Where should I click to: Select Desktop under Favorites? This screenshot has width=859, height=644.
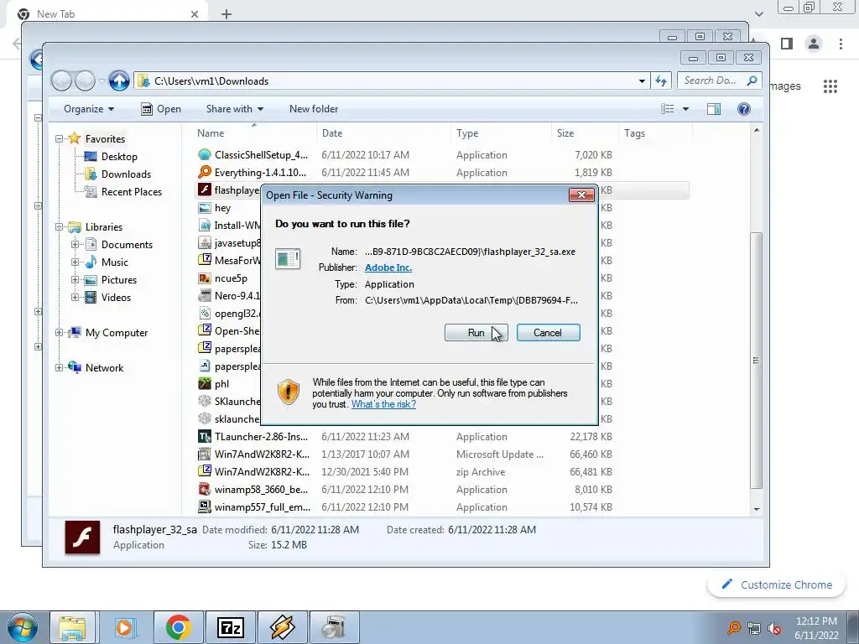pos(119,157)
